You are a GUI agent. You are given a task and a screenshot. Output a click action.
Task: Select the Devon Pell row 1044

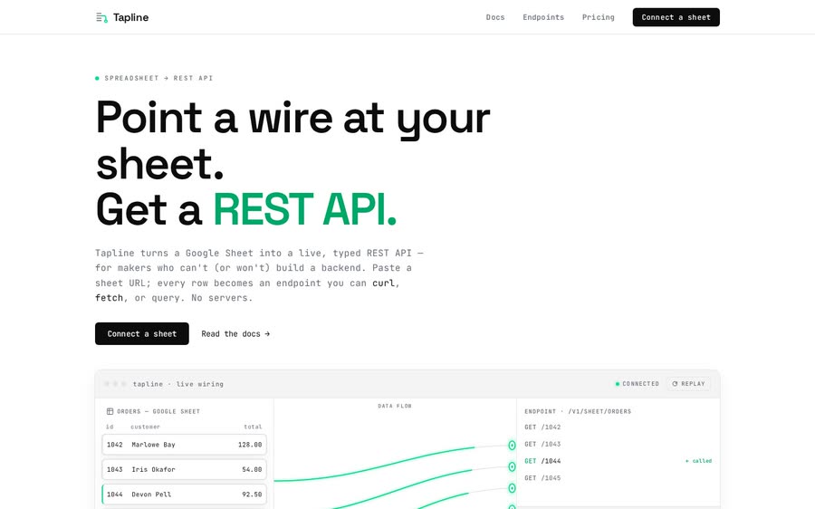click(x=184, y=495)
